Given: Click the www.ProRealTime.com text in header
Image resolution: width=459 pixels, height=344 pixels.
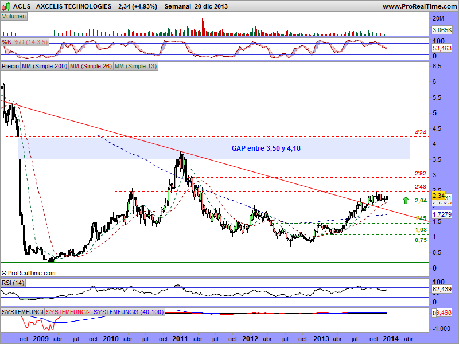Looking at the screenshot, I should point(419,6).
